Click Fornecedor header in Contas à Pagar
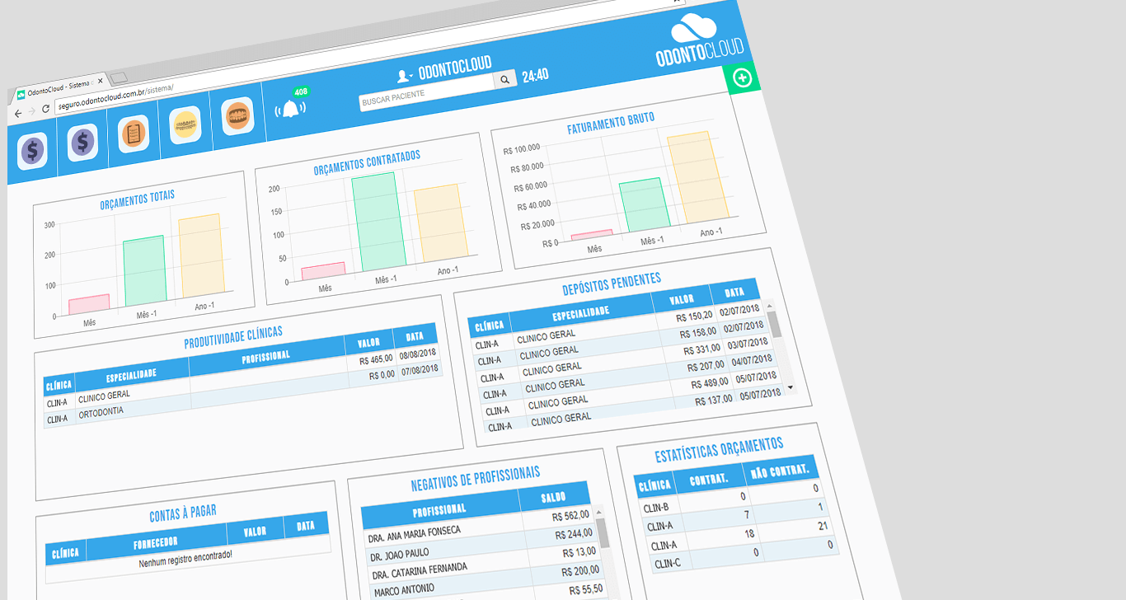 tap(157, 544)
